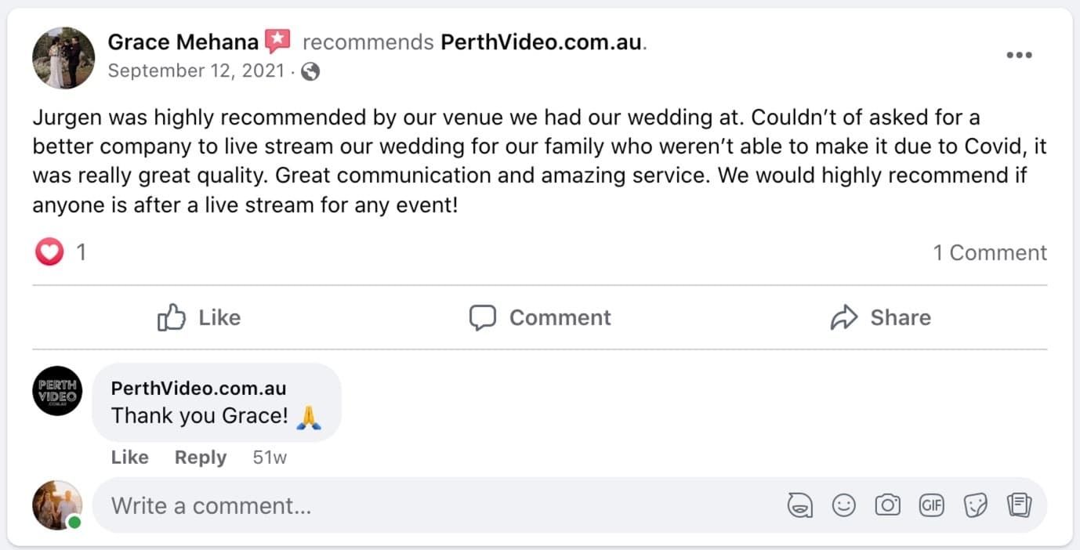Screen dimensions: 1080x550
Task: Click the heart reaction icon
Action: (x=49, y=252)
